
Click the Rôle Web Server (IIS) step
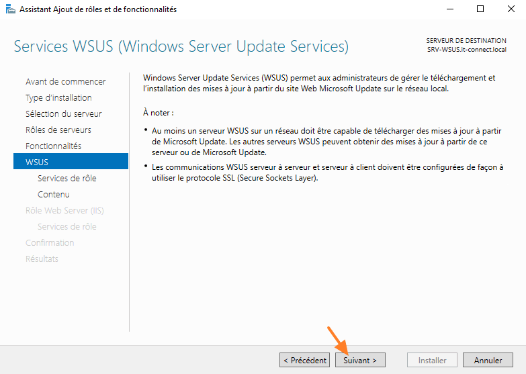point(64,210)
